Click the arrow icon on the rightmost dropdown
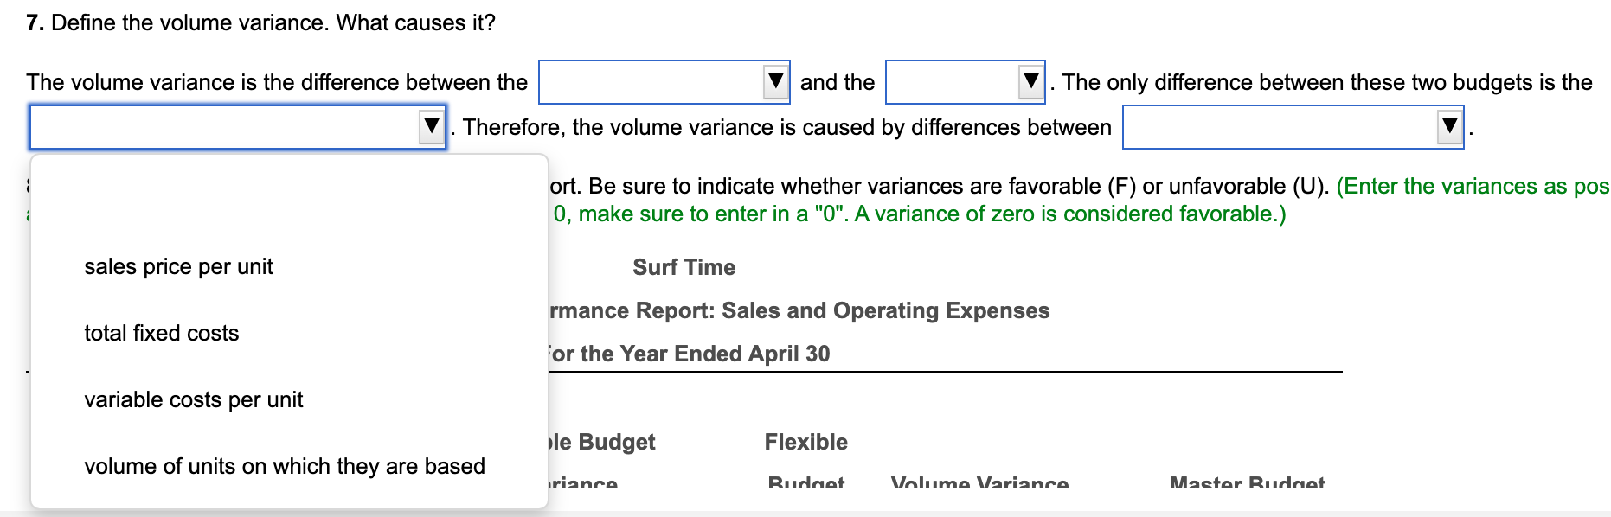 pos(1447,126)
